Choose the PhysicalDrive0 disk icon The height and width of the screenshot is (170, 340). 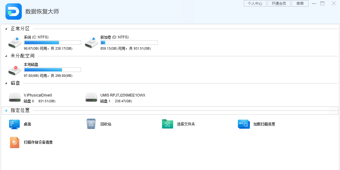(15, 97)
